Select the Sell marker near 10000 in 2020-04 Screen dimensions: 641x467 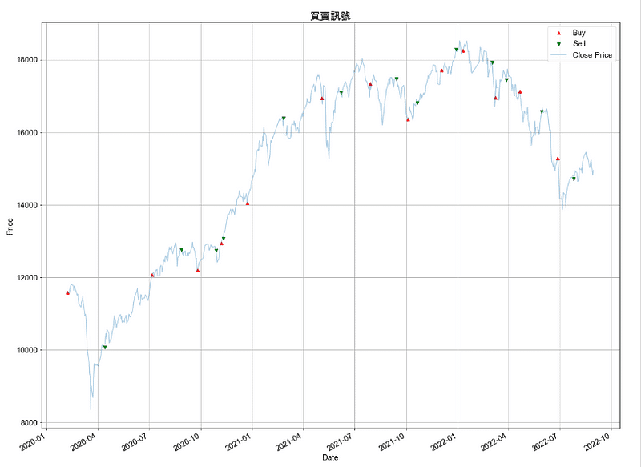point(105,348)
